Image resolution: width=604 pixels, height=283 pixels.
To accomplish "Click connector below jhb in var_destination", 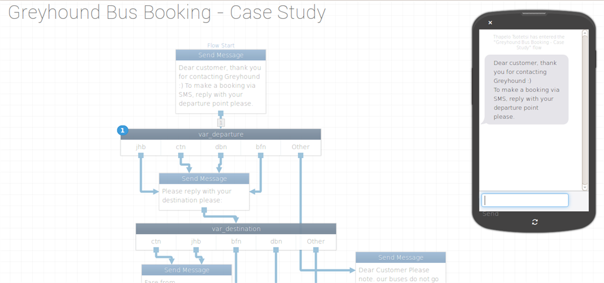I will [196, 250].
